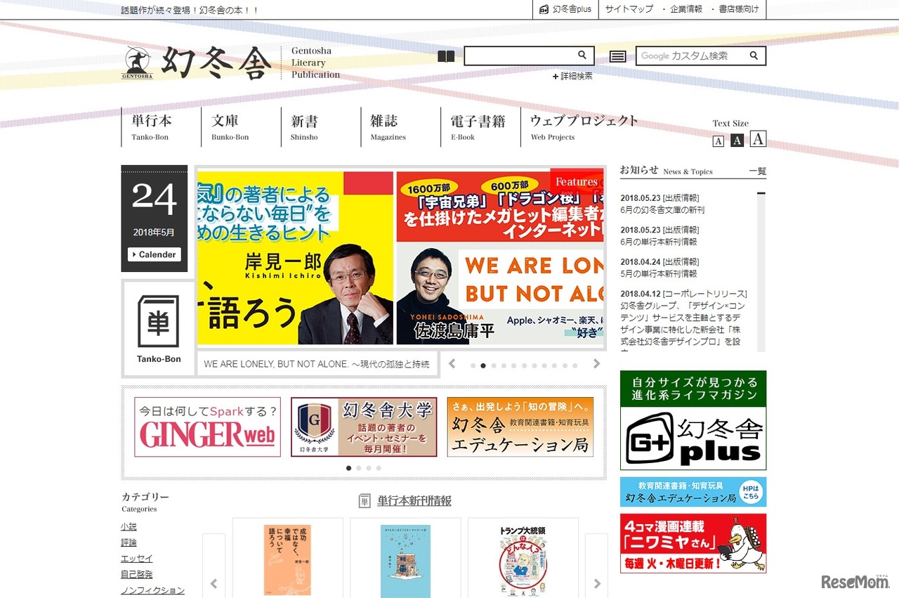Set text size to small A

point(718,141)
